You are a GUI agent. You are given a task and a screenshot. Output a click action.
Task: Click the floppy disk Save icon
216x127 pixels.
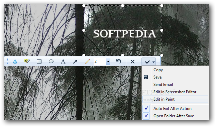146,77
